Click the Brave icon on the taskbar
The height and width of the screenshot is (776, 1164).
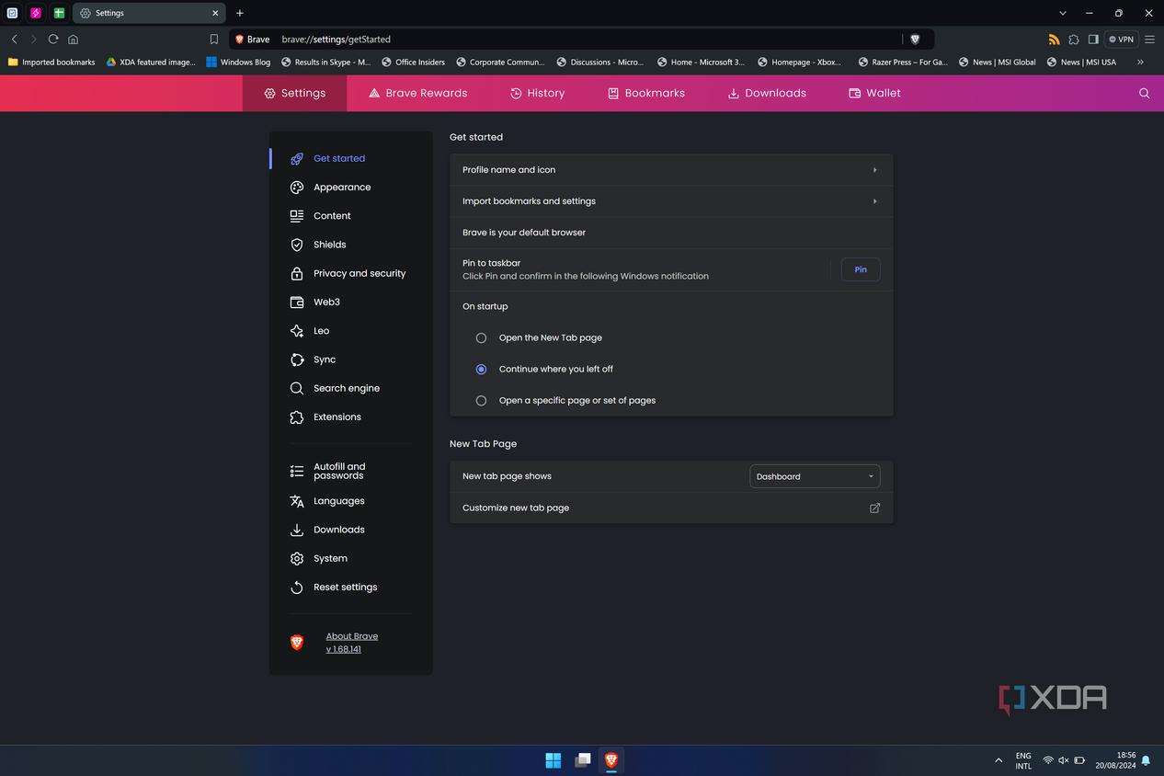click(611, 760)
